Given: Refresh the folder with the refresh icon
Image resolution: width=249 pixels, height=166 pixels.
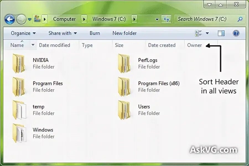Looking at the screenshot, I should pyautogui.click(x=166, y=19).
